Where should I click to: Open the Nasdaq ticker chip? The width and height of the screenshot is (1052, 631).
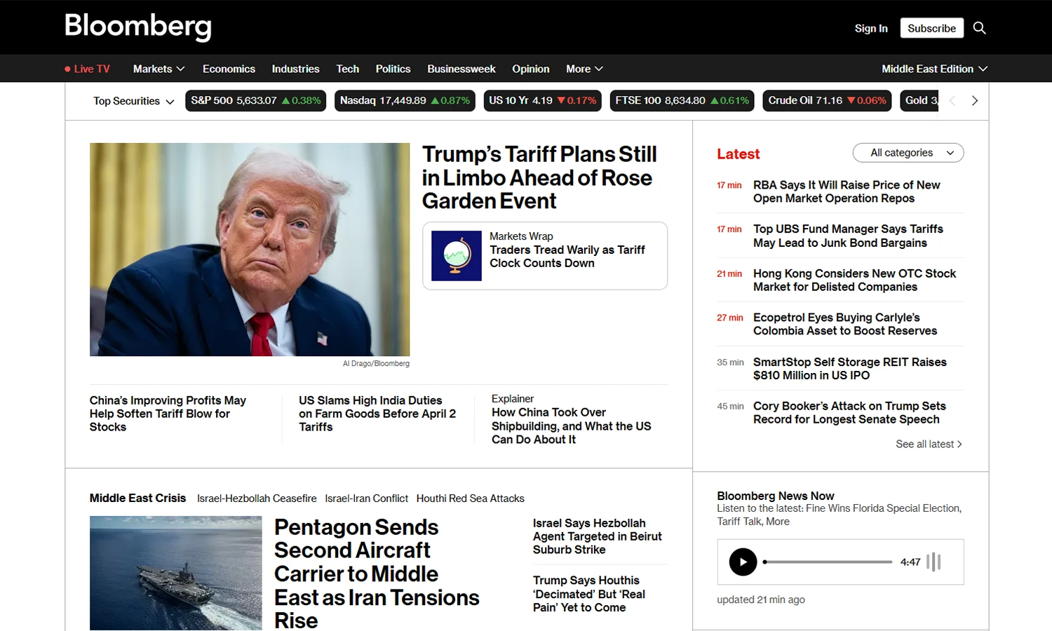click(405, 100)
